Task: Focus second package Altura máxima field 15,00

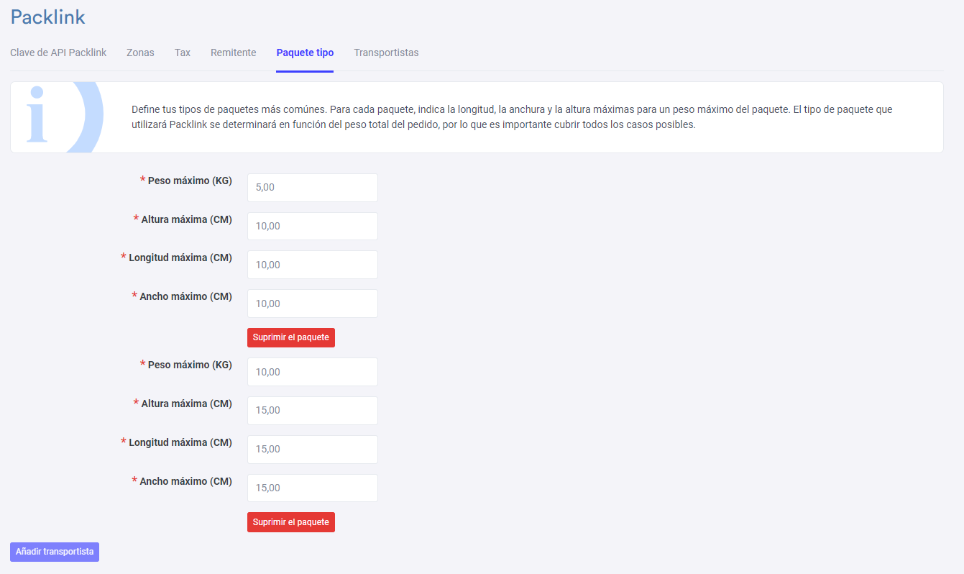Action: pos(313,411)
